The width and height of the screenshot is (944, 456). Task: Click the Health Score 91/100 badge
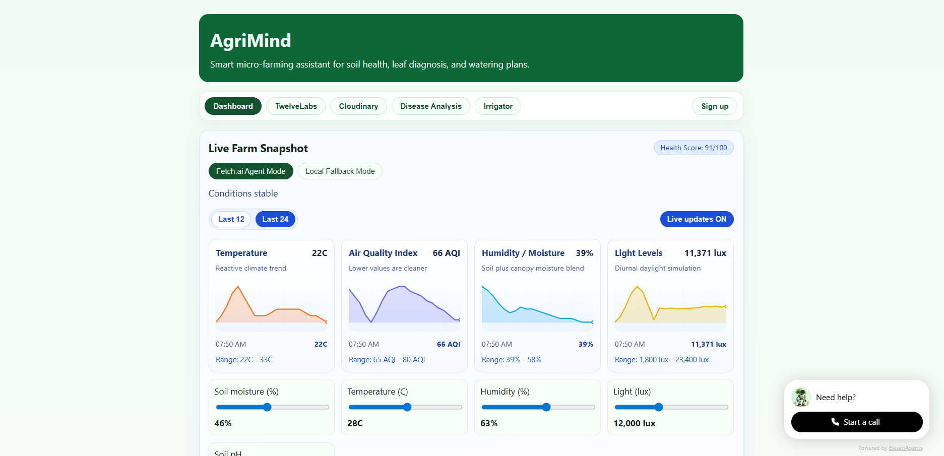[x=694, y=148]
